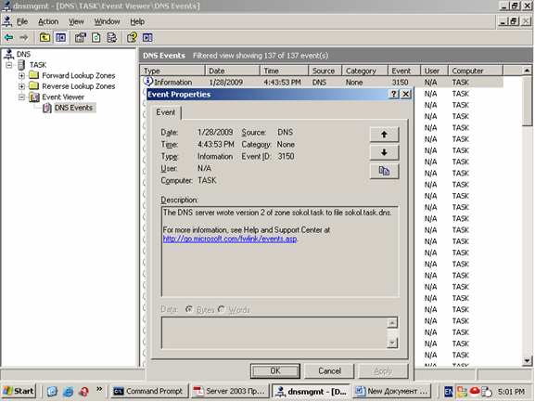Select the Bytes radio button
Image resolution: width=535 pixels, height=402 pixels.
[x=189, y=309]
